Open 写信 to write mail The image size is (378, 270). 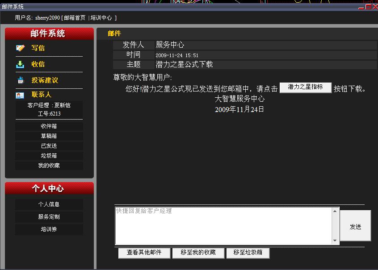(x=38, y=48)
